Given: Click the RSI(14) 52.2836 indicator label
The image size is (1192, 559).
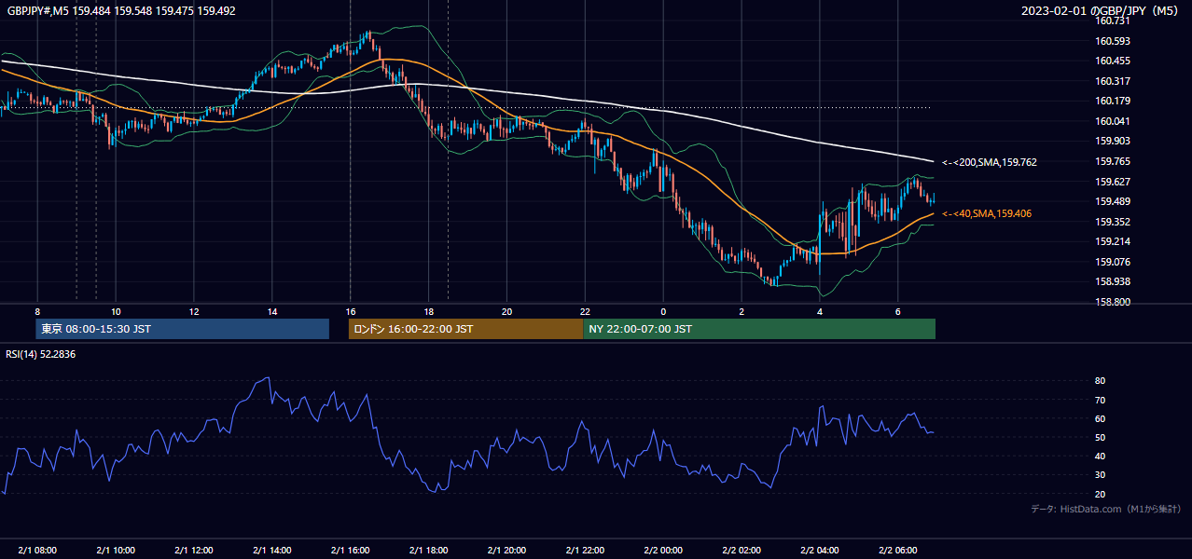Looking at the screenshot, I should click(x=41, y=354).
